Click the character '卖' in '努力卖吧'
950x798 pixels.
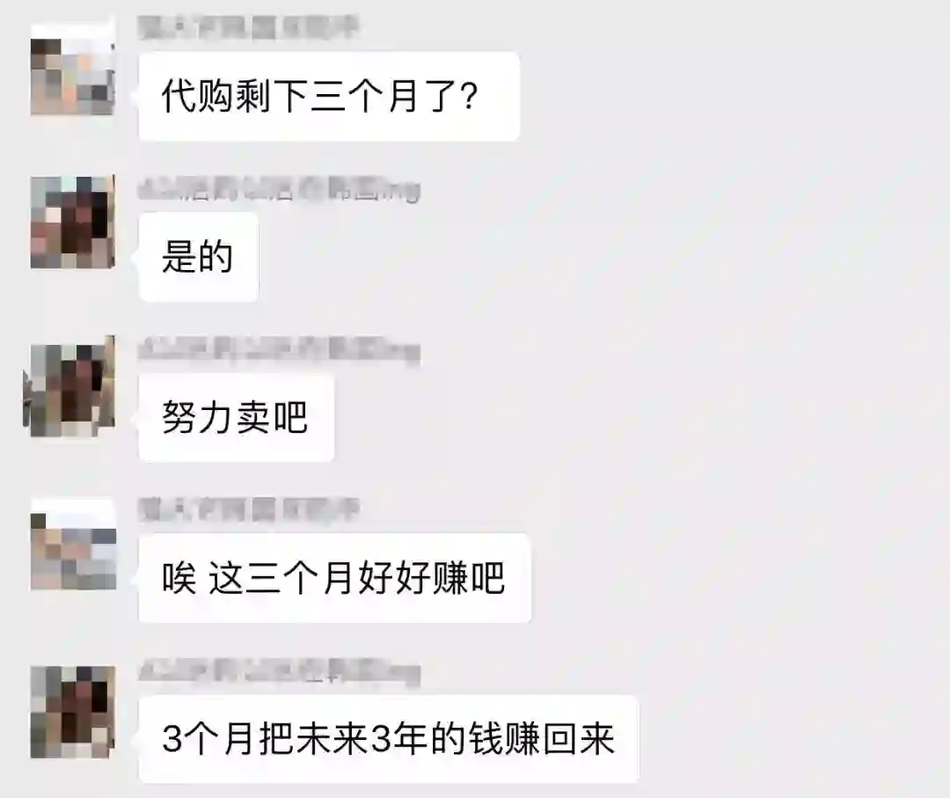[x=252, y=418]
